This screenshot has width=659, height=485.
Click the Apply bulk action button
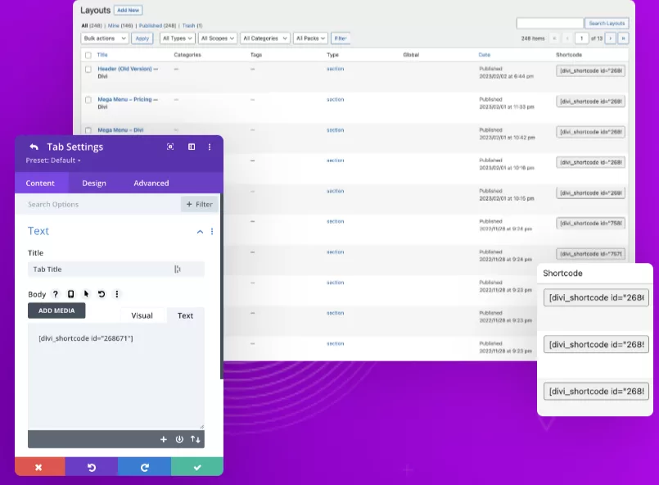[142, 39]
